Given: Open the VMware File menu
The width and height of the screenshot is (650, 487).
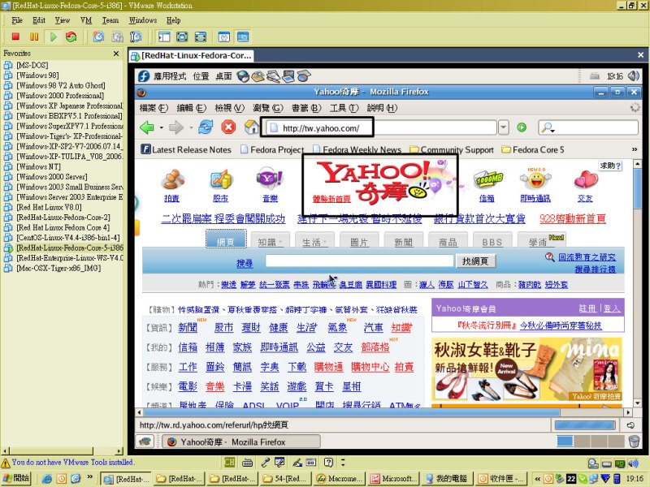Looking at the screenshot, I should point(17,20).
